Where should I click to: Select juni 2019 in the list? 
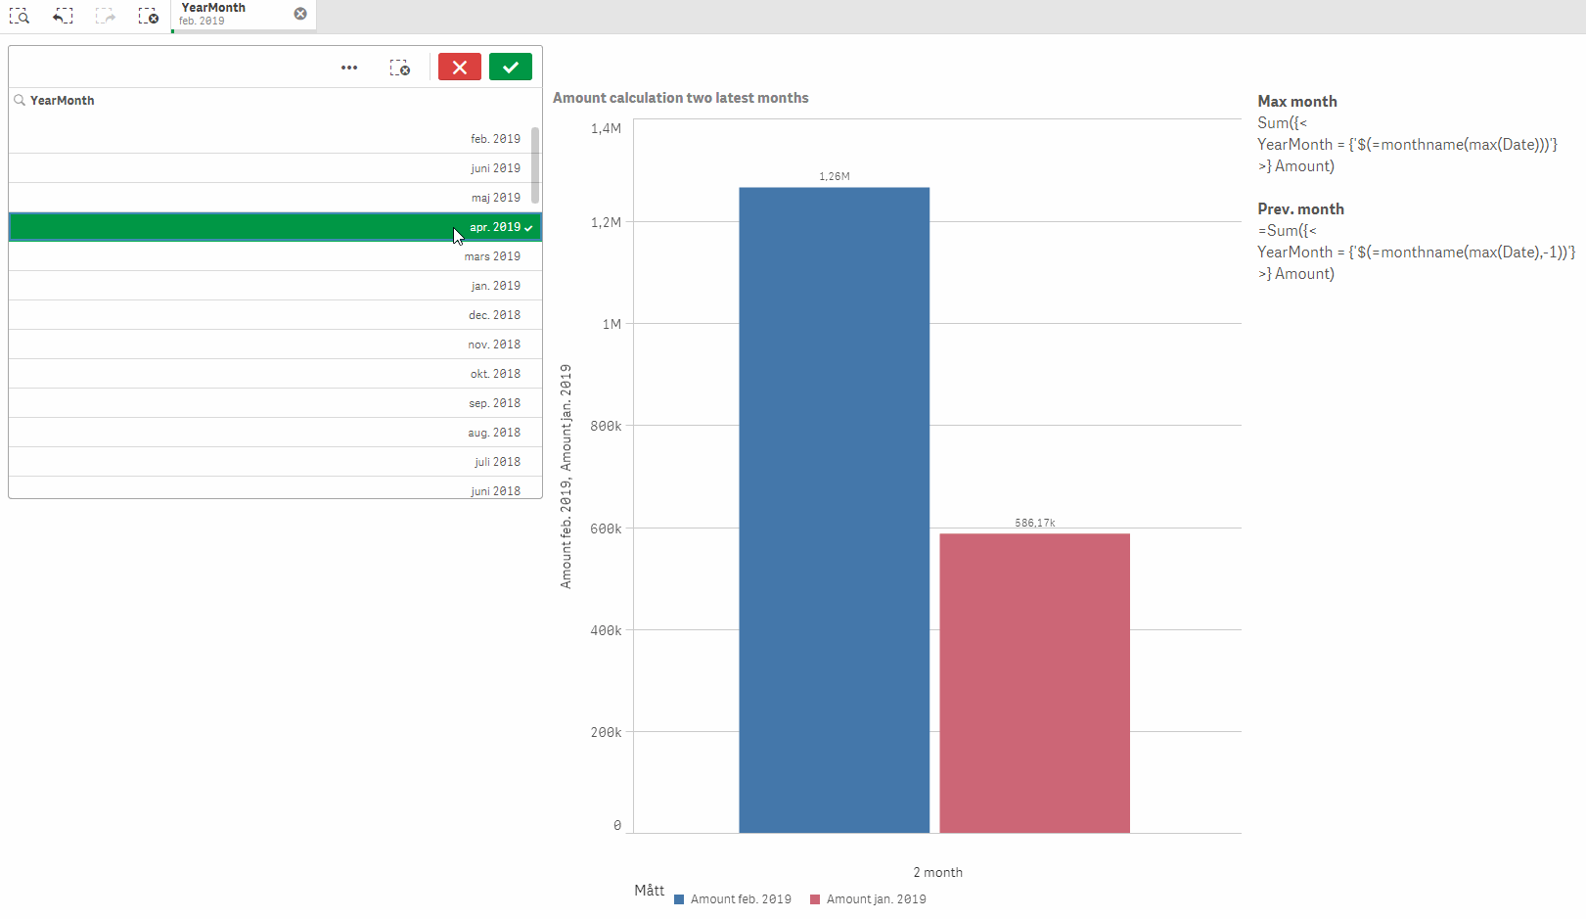(x=275, y=168)
